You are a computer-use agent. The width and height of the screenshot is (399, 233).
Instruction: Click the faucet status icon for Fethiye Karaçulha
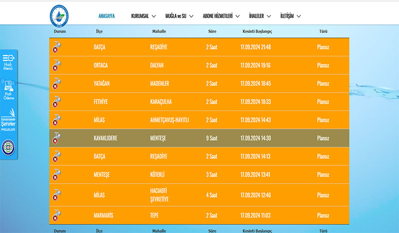coord(56,102)
